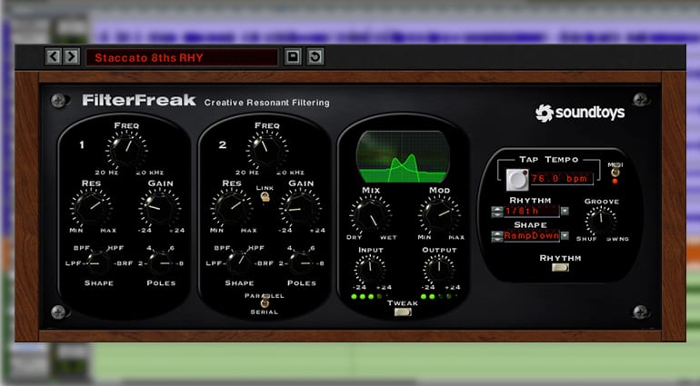Click the Filter 1 Shape selector knob
Screen dimensions: 700x386
click(98, 262)
